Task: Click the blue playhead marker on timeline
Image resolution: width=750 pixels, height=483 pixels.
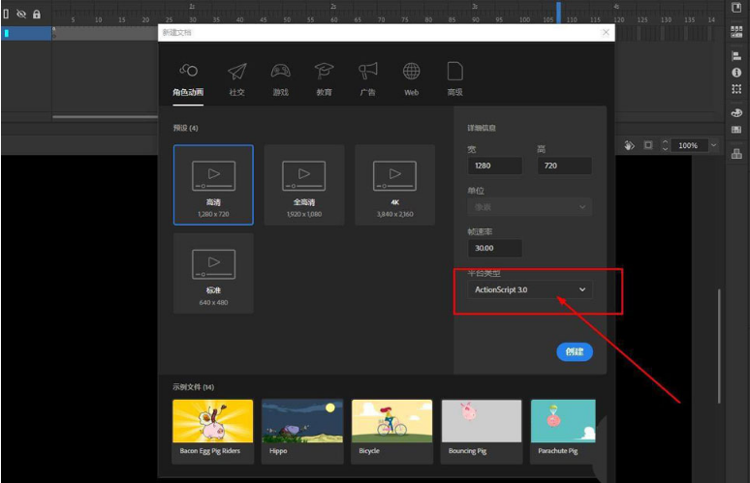Action: 558,12
